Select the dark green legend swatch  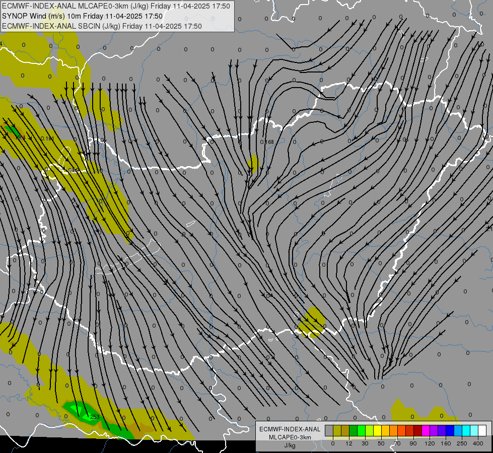click(353, 431)
